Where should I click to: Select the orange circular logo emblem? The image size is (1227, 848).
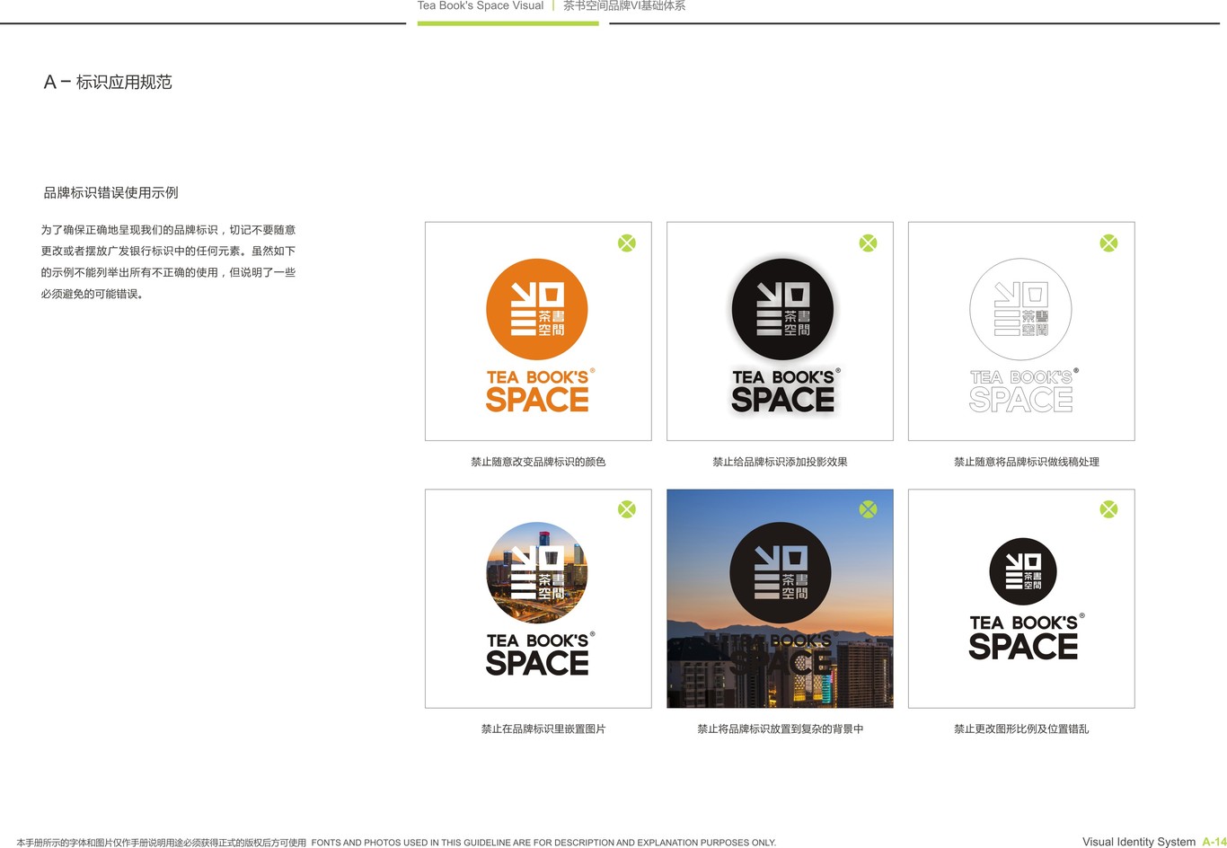[x=537, y=310]
